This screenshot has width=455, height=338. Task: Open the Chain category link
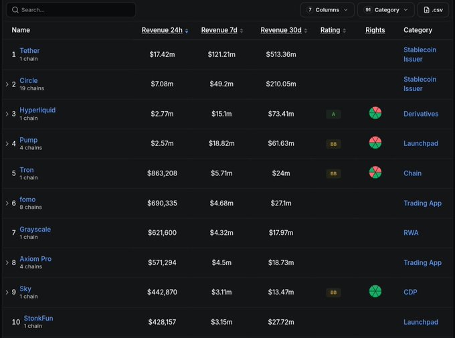click(x=412, y=173)
